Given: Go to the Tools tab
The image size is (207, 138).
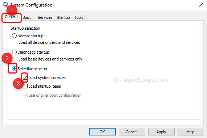Looking at the screenshot, I should point(79,17).
